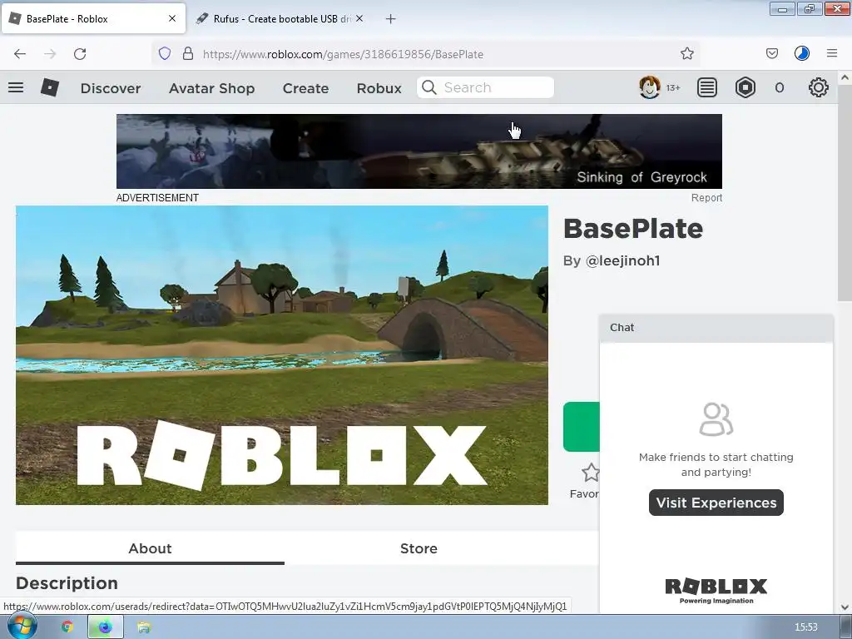Open the Roblox hamburger navigation menu
The width and height of the screenshot is (852, 639).
click(16, 87)
